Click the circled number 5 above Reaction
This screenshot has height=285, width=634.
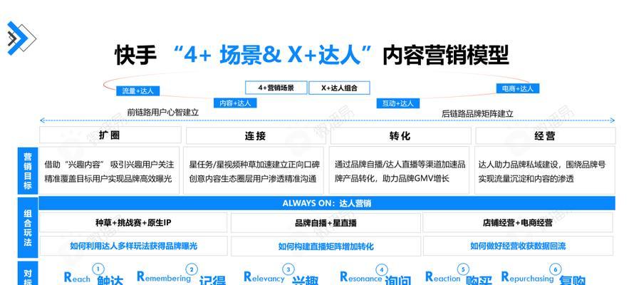click(463, 269)
